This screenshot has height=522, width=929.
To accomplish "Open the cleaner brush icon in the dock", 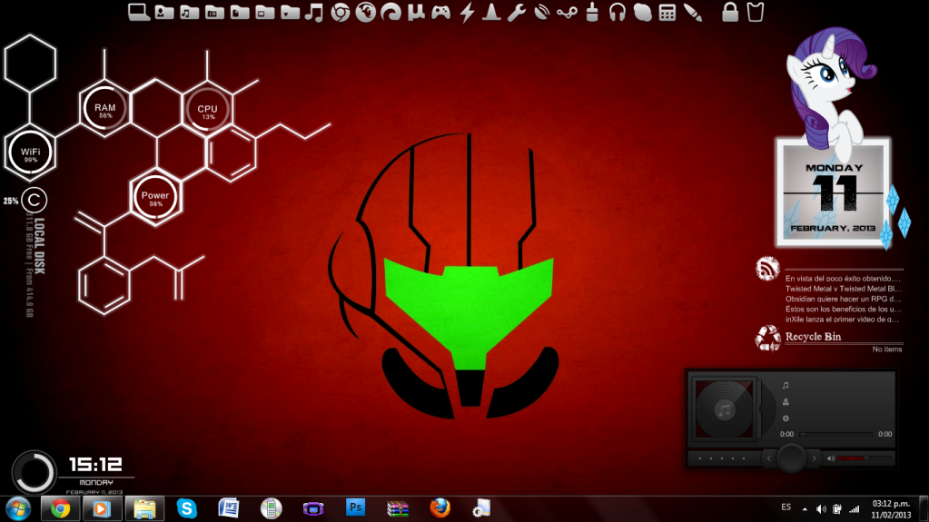I will pyautogui.click(x=592, y=13).
